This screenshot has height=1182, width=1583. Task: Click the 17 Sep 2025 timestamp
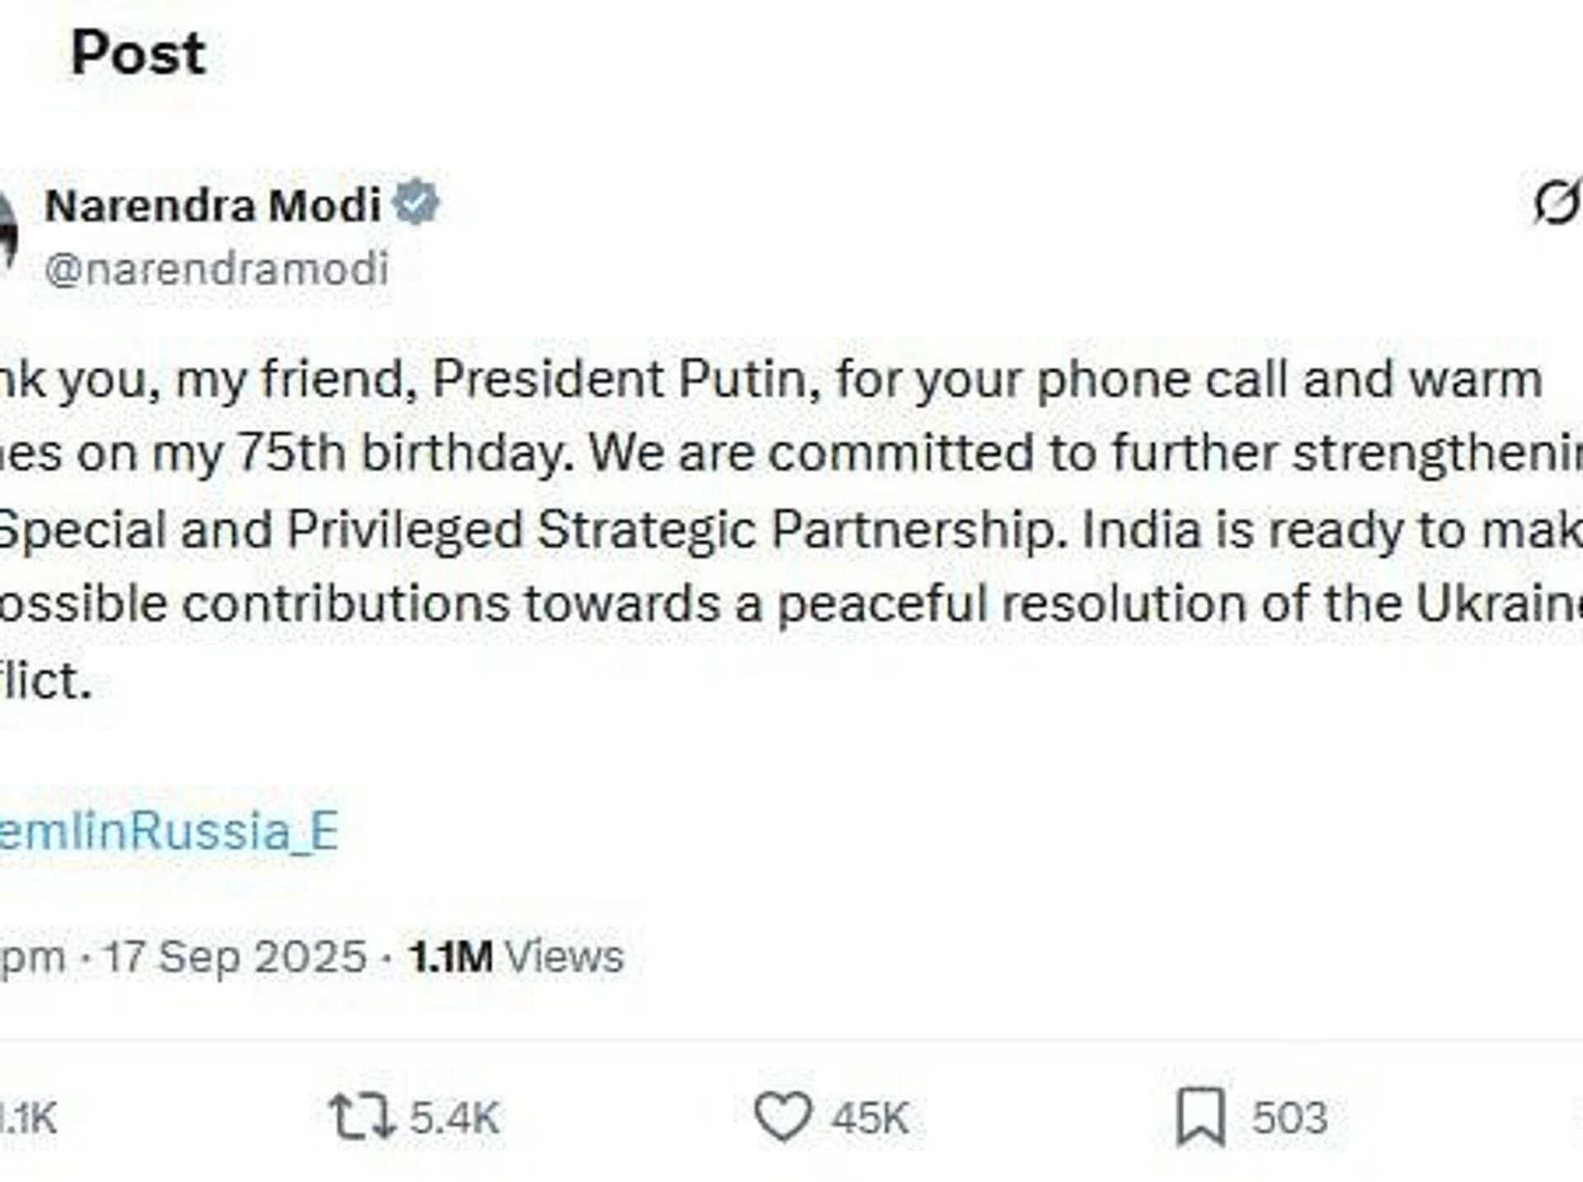coord(235,956)
